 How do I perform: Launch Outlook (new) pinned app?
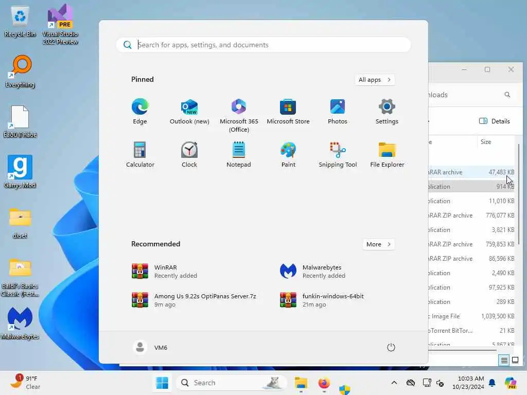pos(189,112)
